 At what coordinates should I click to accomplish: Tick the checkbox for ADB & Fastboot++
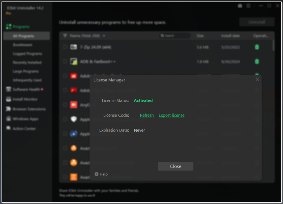point(65,61)
